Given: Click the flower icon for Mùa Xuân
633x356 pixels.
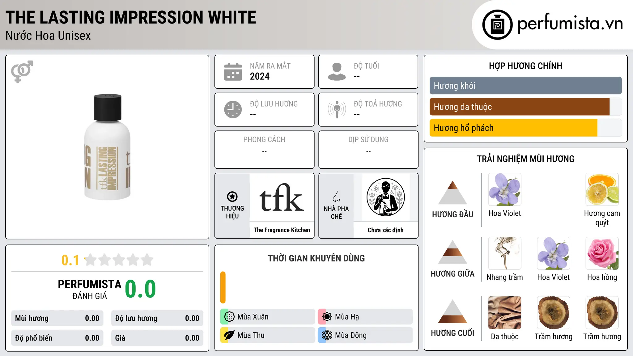Looking at the screenshot, I should tap(229, 317).
